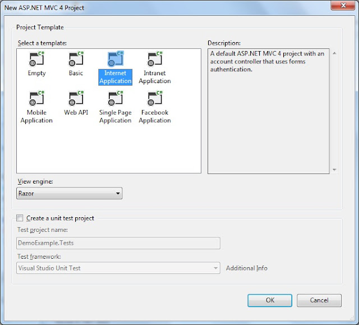Select the Empty template icon

tap(36, 59)
